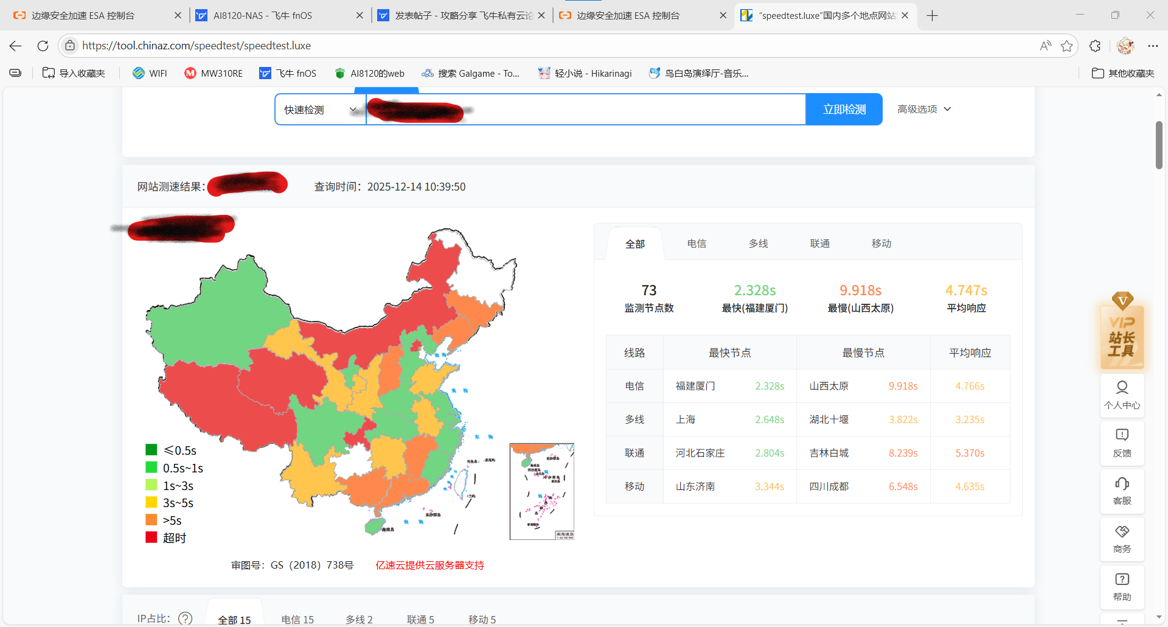Open 客服 headset sidebar icon
1168x627 pixels.
coord(1122,491)
